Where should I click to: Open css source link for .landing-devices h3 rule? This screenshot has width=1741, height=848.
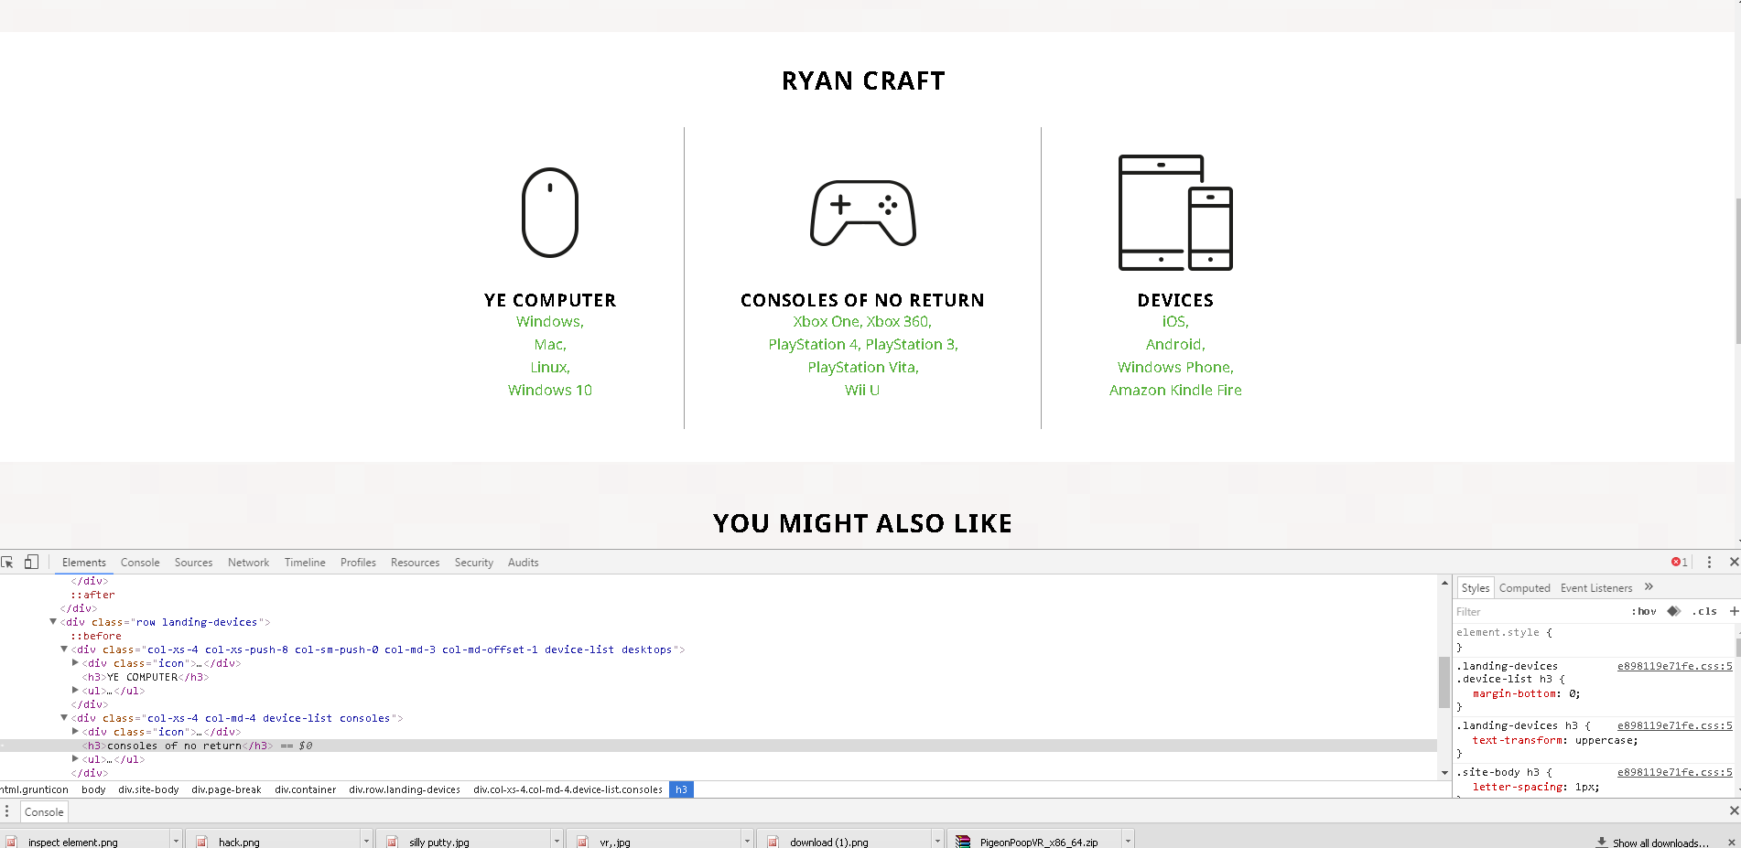[1674, 725]
